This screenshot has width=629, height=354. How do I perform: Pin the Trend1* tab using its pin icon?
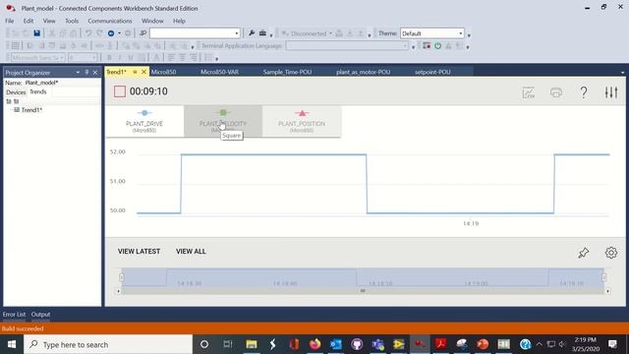pos(135,72)
